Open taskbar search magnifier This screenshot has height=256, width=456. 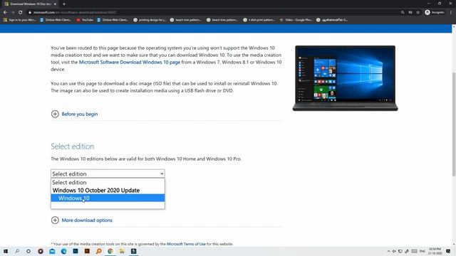point(17,251)
